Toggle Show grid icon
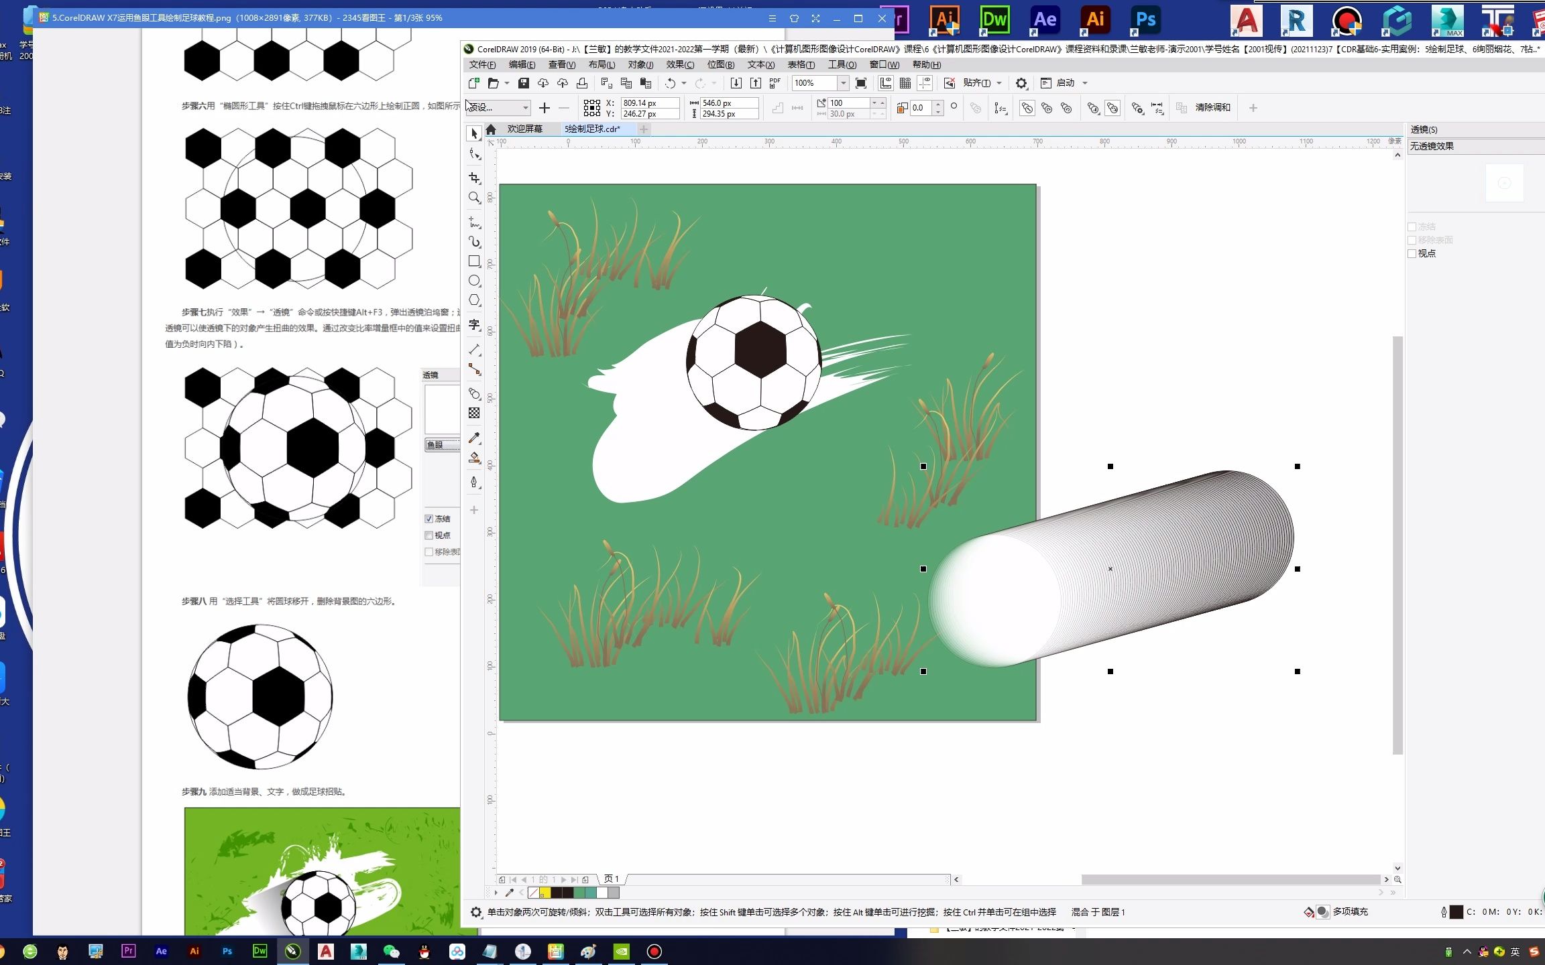 (905, 83)
